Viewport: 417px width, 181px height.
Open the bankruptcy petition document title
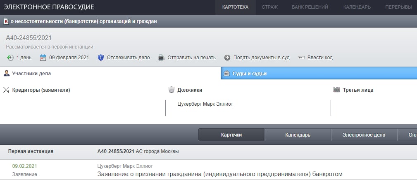(x=220, y=174)
